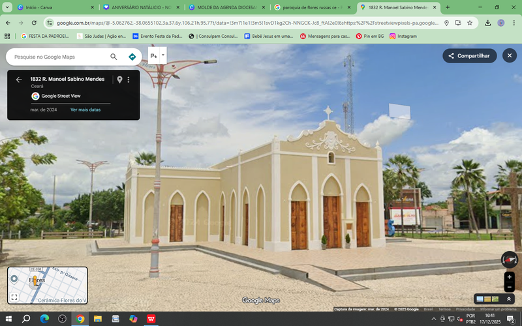This screenshot has height=326, width=522.
Task: Open the apps grid in bookmarks bar
Action: click(7, 37)
